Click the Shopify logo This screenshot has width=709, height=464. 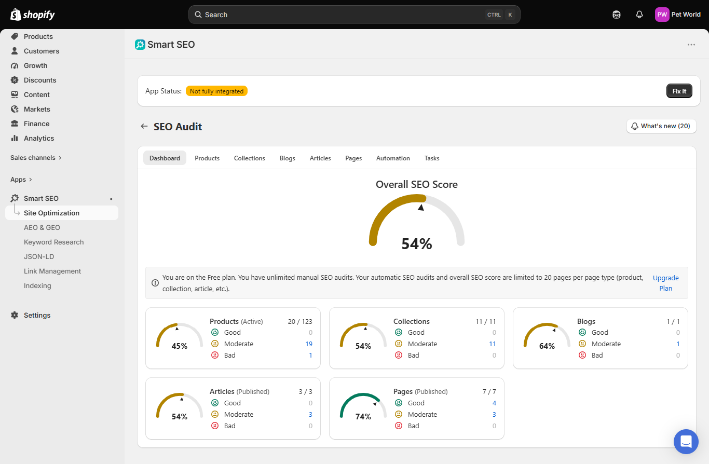(33, 15)
